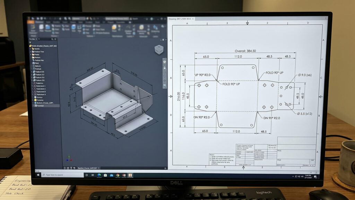Select the Delcois row in browser
The image size is (355, 200).
point(36,66)
